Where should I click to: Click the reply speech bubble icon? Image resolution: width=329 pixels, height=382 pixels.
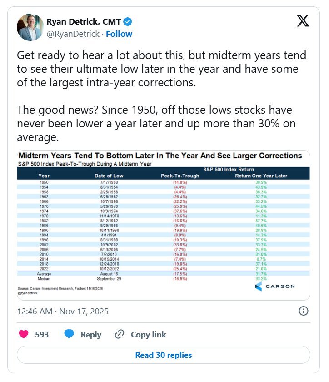69,334
